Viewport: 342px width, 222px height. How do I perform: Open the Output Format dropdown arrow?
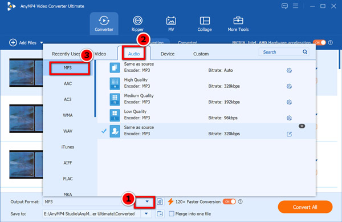(147, 201)
